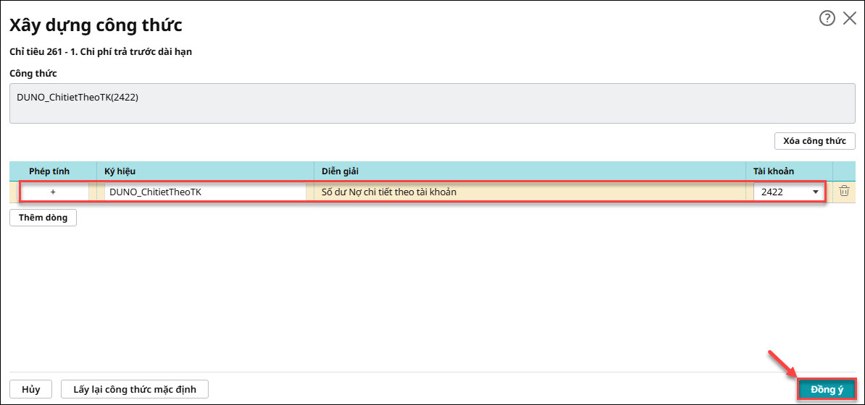Delete the formula row with trash icon
Screen dimensions: 865x405
844,192
